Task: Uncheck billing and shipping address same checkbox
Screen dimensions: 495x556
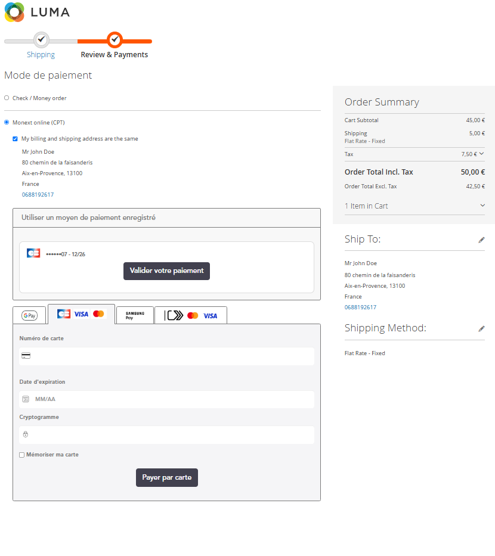Action: [x=15, y=139]
